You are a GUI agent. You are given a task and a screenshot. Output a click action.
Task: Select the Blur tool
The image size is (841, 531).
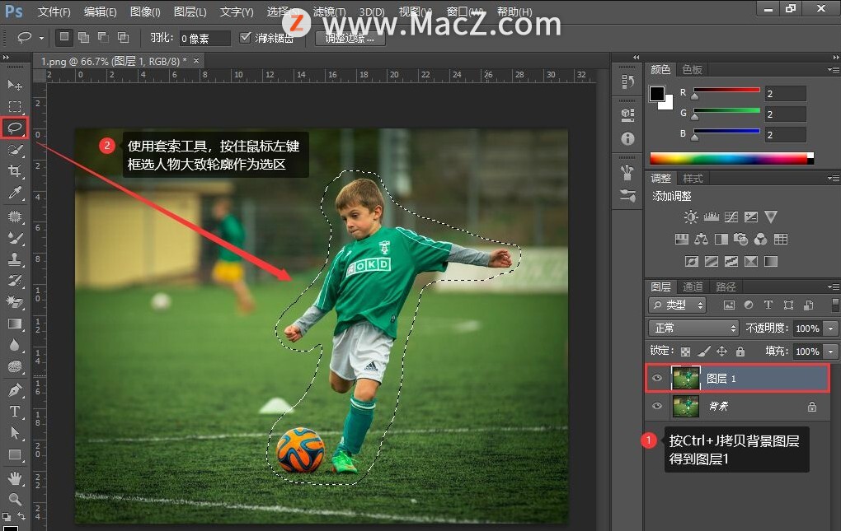pyautogui.click(x=15, y=345)
